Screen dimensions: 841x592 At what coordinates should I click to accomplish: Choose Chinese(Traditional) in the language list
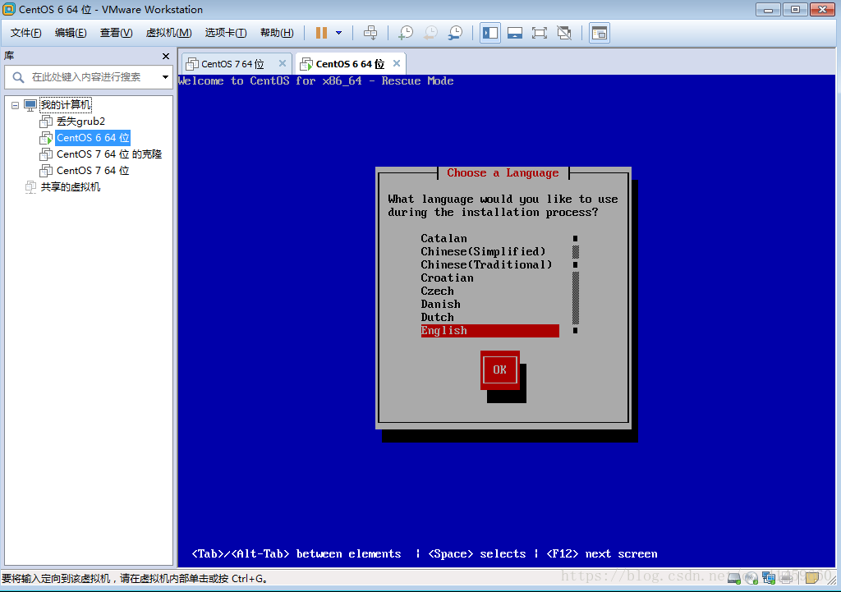pyautogui.click(x=486, y=264)
